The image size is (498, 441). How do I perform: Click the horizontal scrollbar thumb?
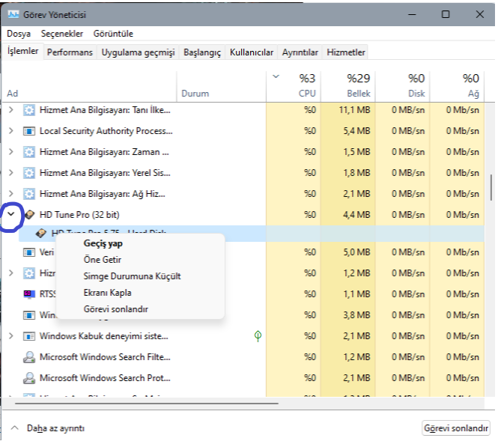coord(147,404)
